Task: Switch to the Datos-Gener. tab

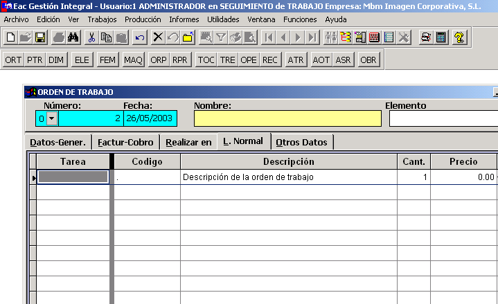Action: (x=58, y=143)
